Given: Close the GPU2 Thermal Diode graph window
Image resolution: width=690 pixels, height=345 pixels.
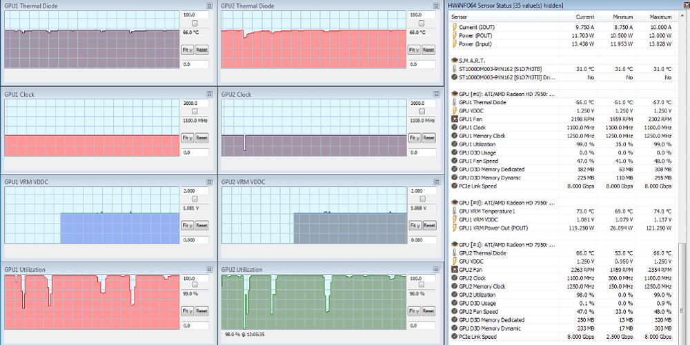Looking at the screenshot, I should pos(436,6).
